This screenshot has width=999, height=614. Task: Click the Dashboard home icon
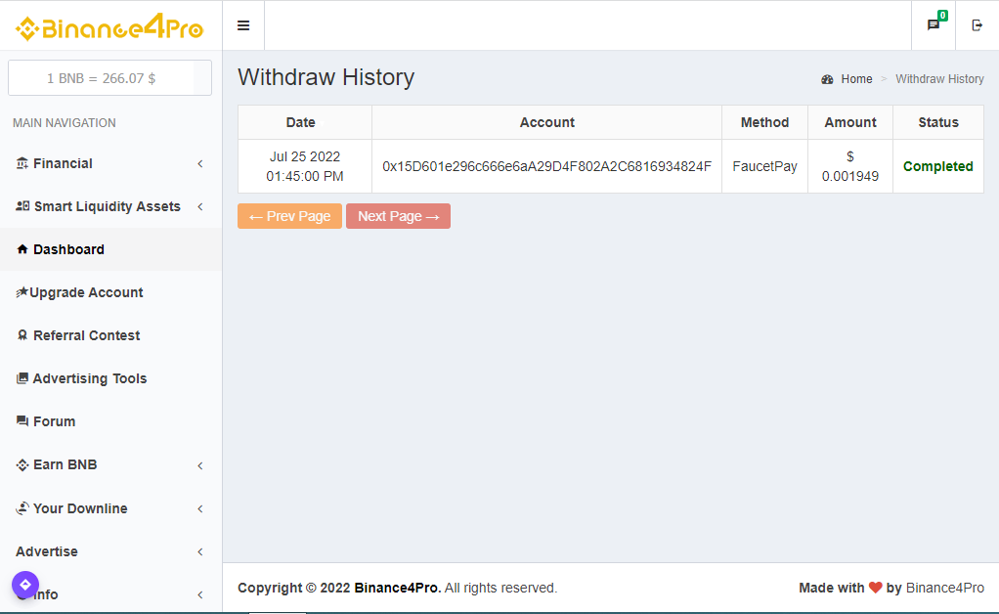pyautogui.click(x=22, y=249)
